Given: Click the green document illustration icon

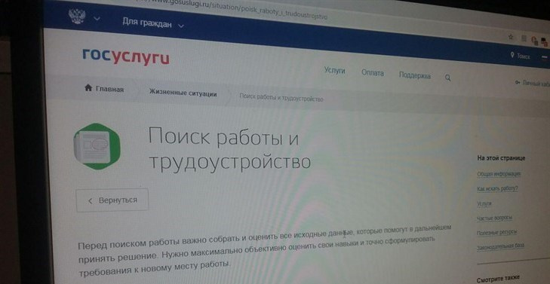Looking at the screenshot, I should [97, 146].
